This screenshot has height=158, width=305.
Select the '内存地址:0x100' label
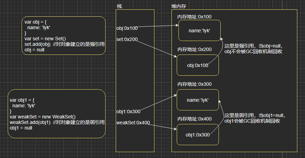[194, 17]
